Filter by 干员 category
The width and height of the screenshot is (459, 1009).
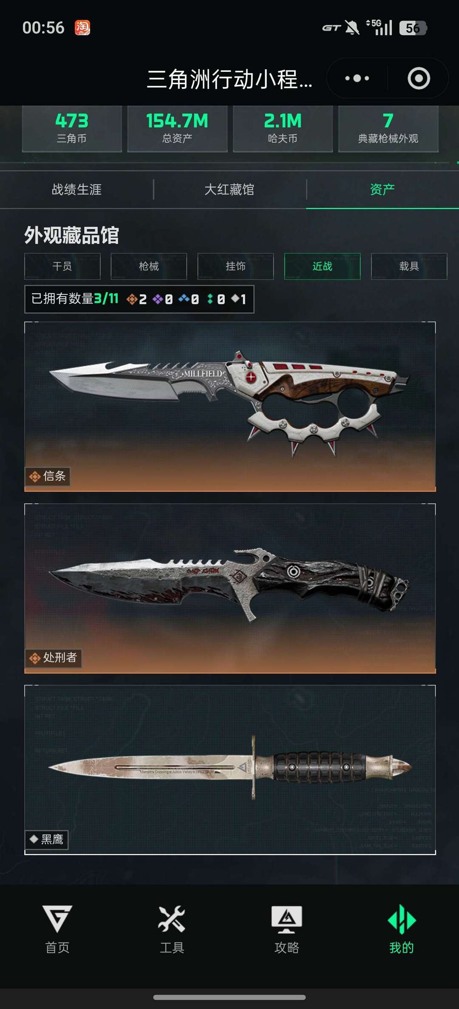coord(62,266)
